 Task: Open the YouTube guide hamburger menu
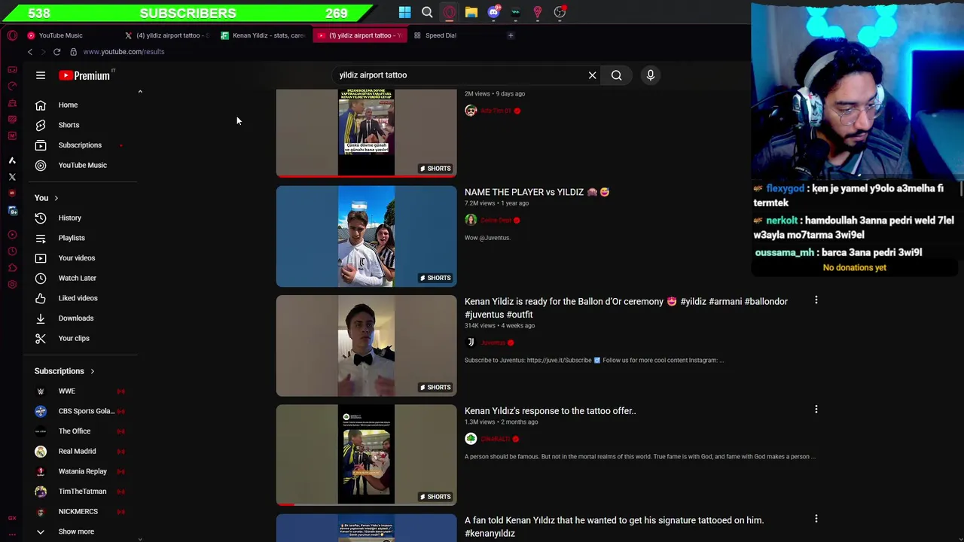[41, 75]
